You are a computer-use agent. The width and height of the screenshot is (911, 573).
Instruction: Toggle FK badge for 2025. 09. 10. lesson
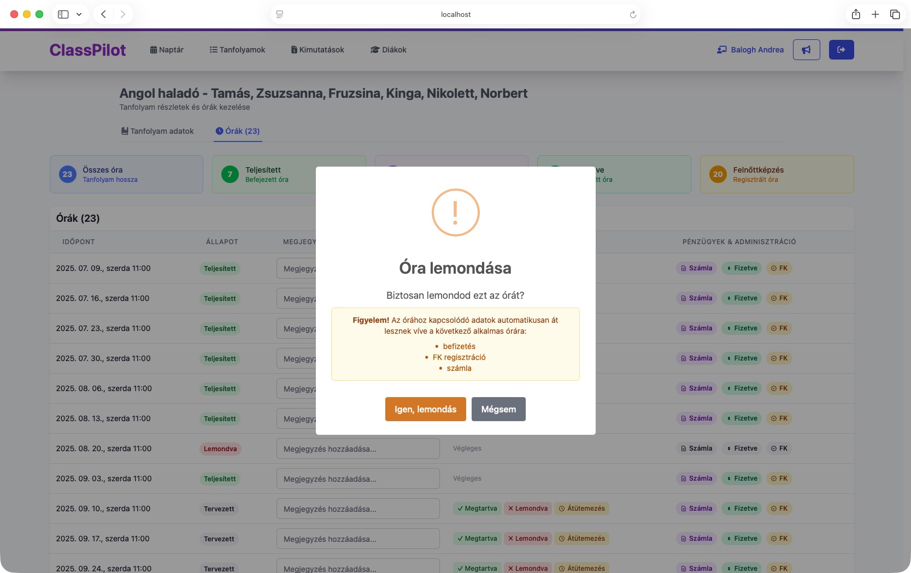point(779,509)
